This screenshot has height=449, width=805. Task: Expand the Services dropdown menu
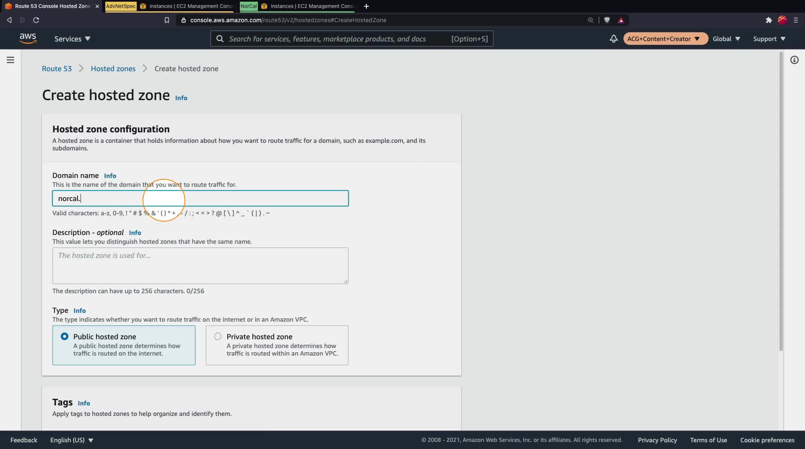coord(72,39)
